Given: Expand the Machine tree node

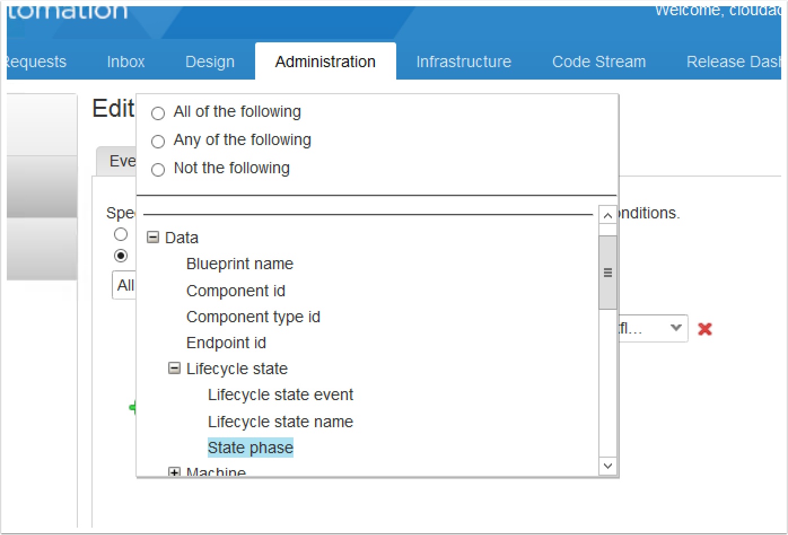Looking at the screenshot, I should pyautogui.click(x=174, y=472).
